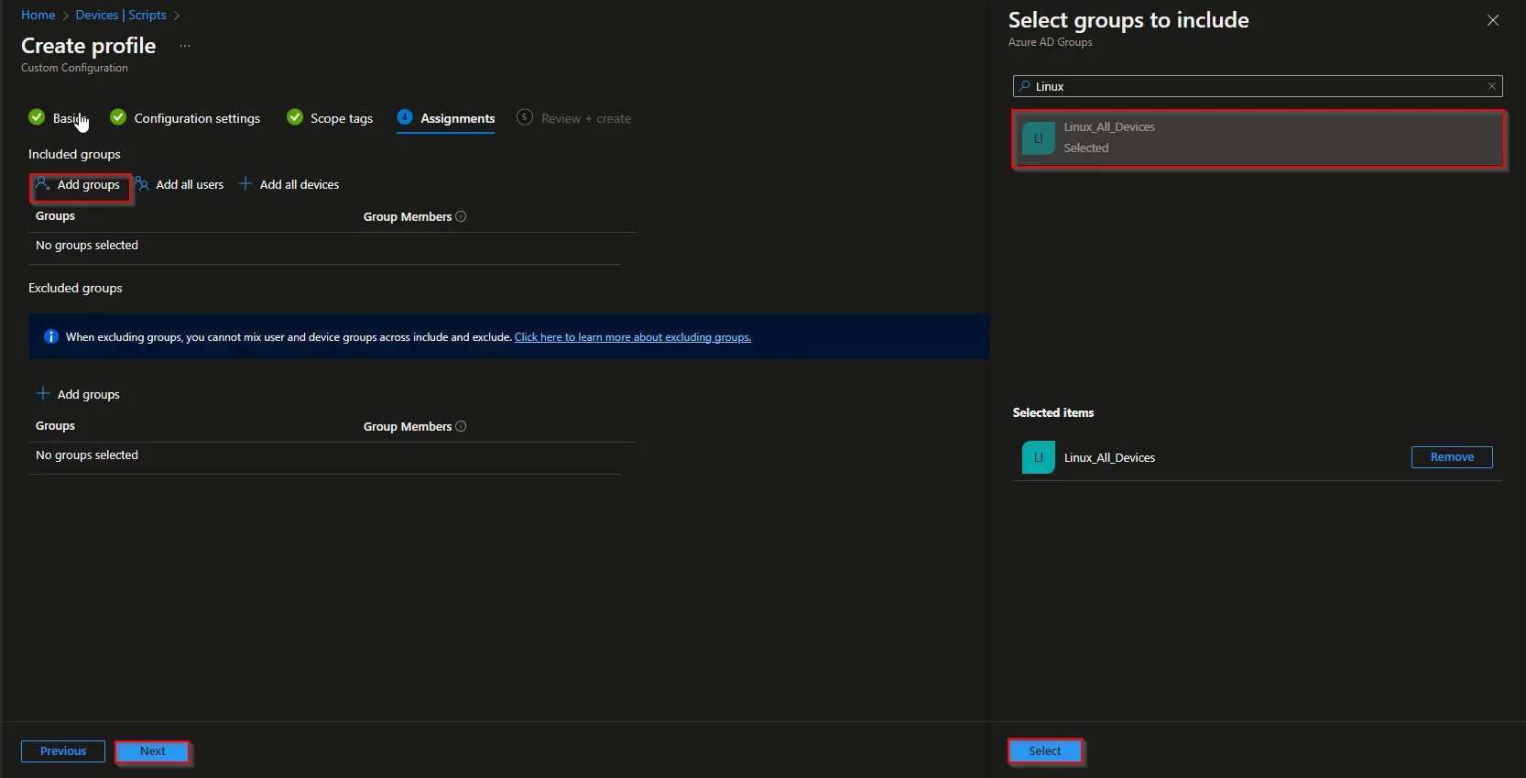The height and width of the screenshot is (778, 1526).
Task: Click LI avatar in Selected items
Action: tap(1039, 457)
